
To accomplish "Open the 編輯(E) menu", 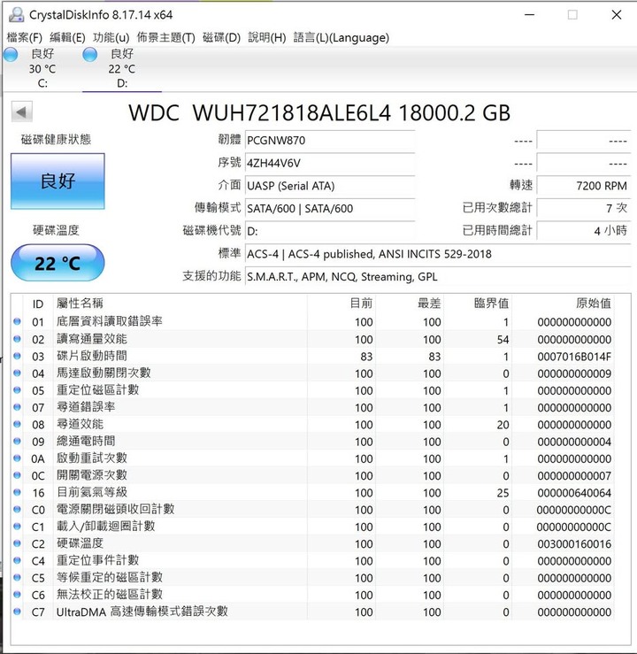I will [67, 37].
